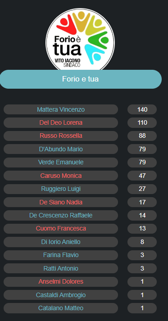Open Farina Flavio candidate pill
168x321 pixels.
pos(61,255)
